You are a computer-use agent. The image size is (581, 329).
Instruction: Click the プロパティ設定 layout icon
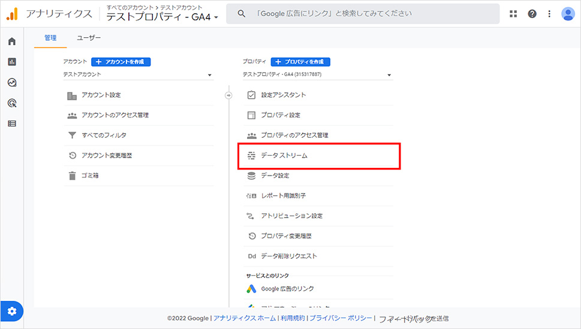click(251, 115)
